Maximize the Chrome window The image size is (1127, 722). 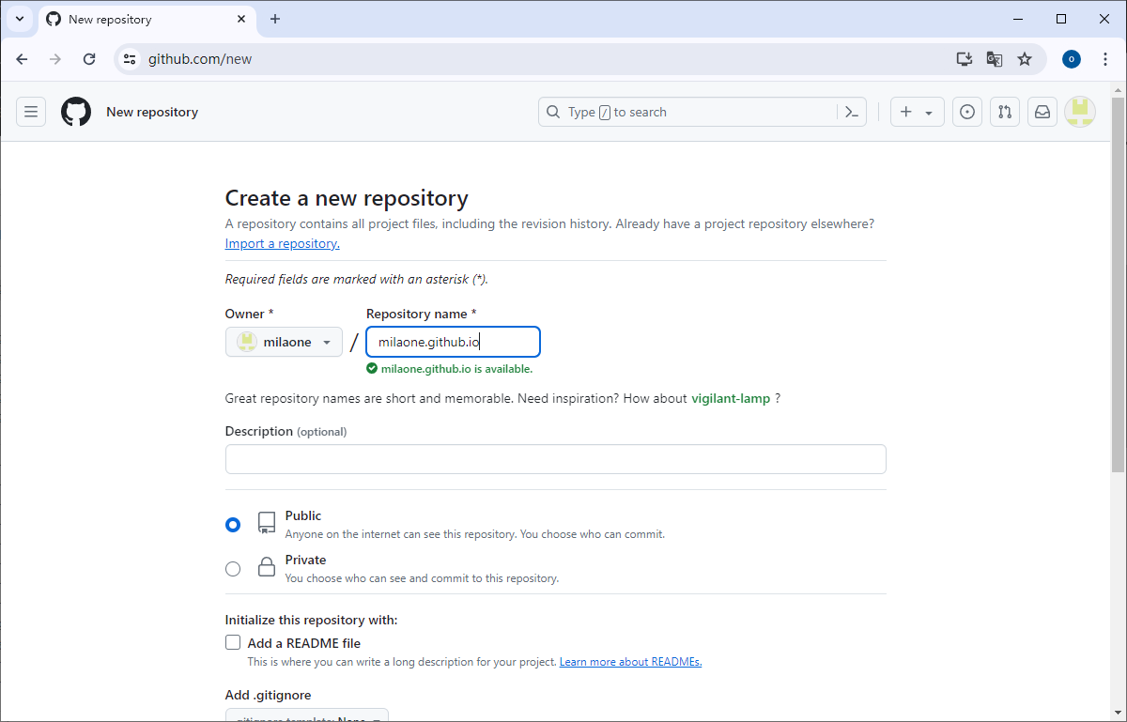pyautogui.click(x=1061, y=19)
